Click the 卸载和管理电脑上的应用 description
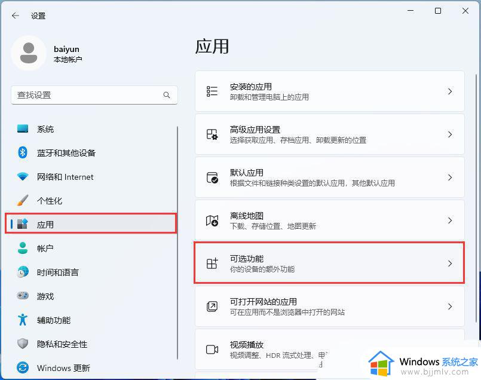481x380 pixels. click(269, 97)
